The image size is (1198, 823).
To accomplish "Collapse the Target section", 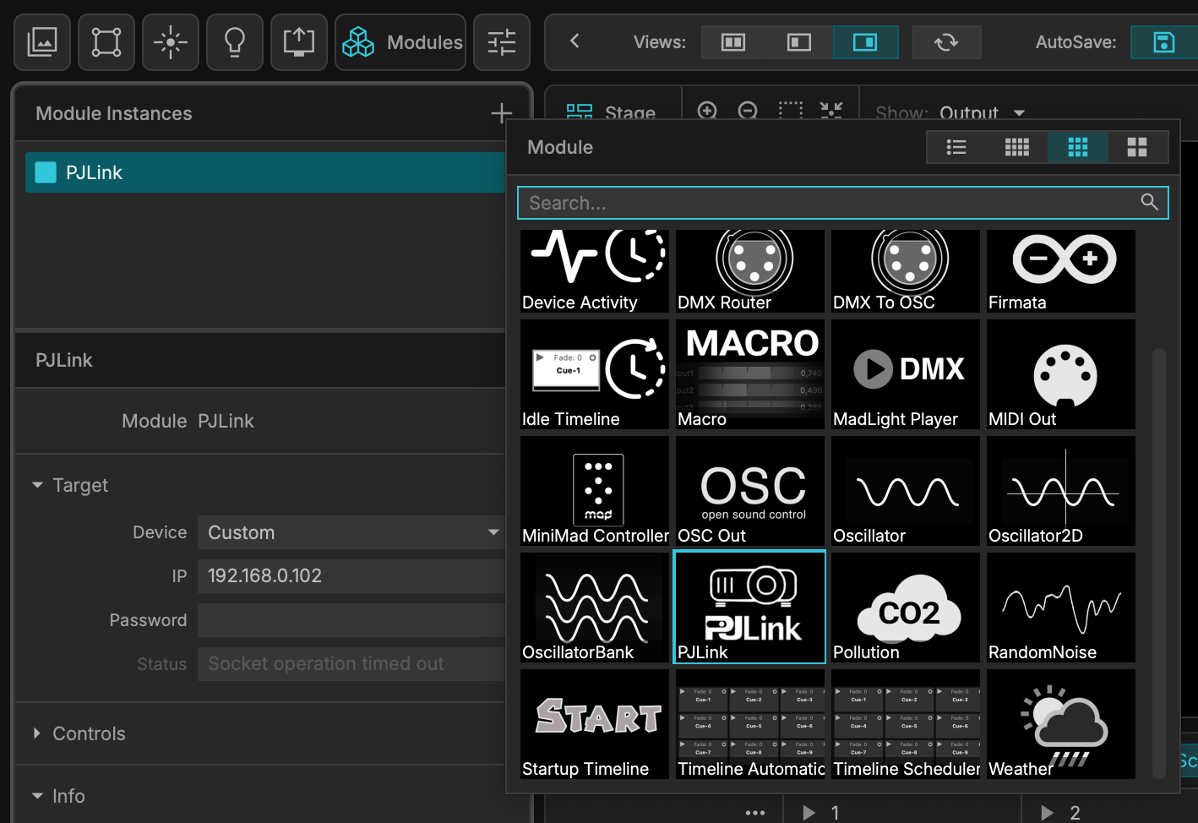I will pos(70,485).
